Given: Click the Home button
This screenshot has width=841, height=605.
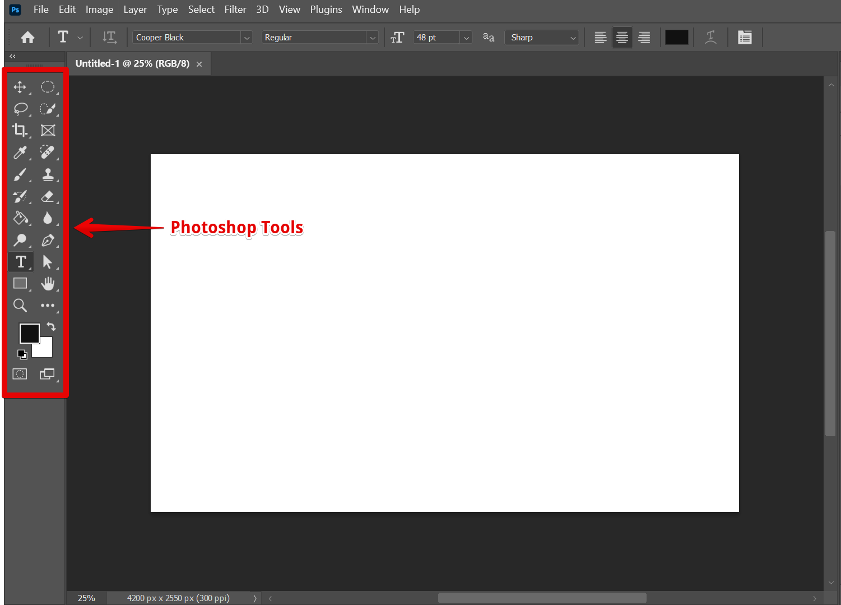Looking at the screenshot, I should click(x=27, y=38).
